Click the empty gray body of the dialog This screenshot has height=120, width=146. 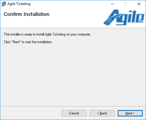tap(73, 74)
